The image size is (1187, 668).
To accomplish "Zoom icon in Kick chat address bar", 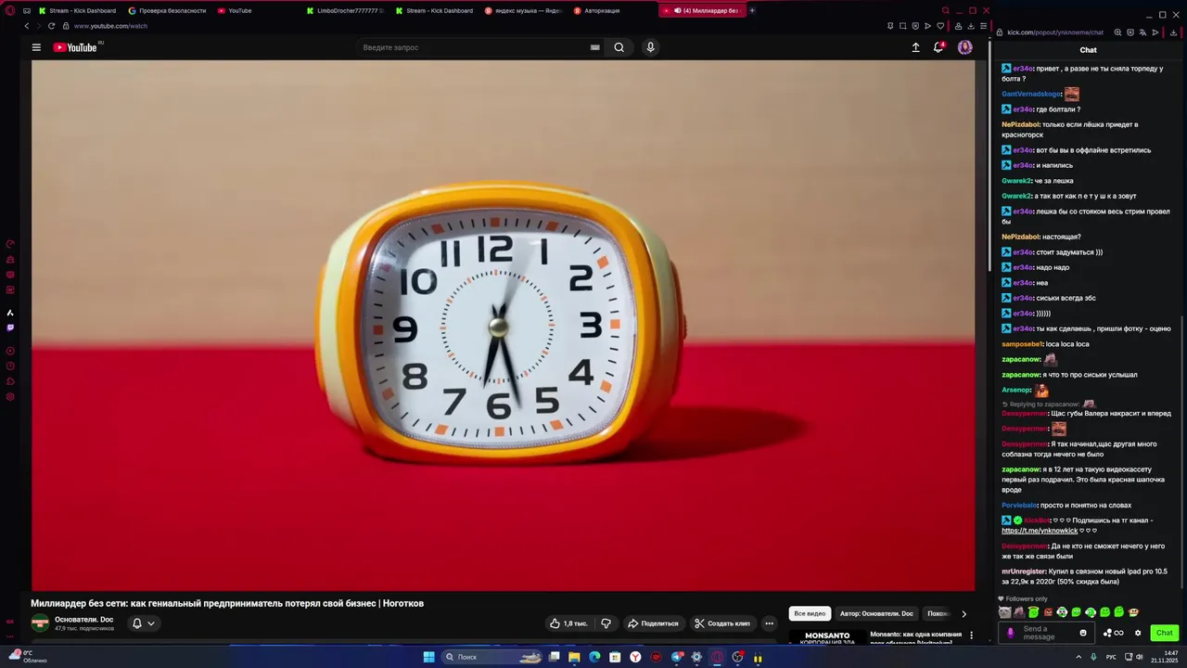I will (x=1118, y=32).
